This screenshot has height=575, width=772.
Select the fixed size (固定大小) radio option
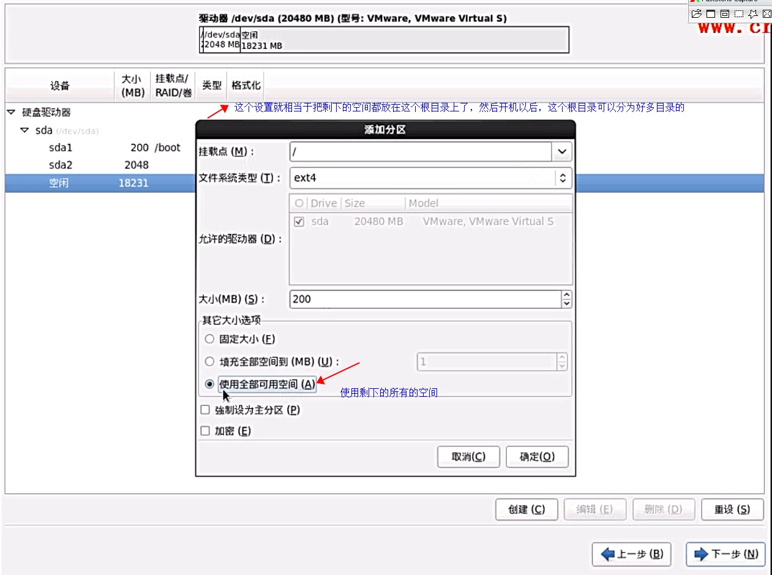pyautogui.click(x=210, y=339)
